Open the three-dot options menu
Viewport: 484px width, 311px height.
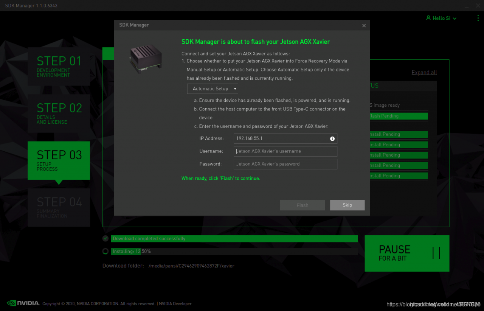pos(478,18)
